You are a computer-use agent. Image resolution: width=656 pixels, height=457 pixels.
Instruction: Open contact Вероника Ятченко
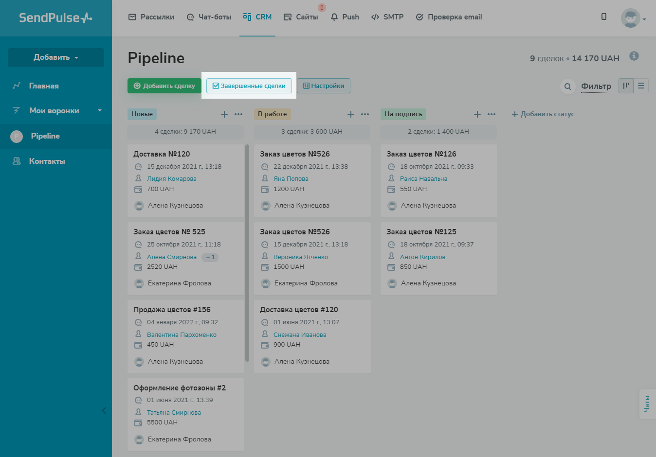coord(301,257)
